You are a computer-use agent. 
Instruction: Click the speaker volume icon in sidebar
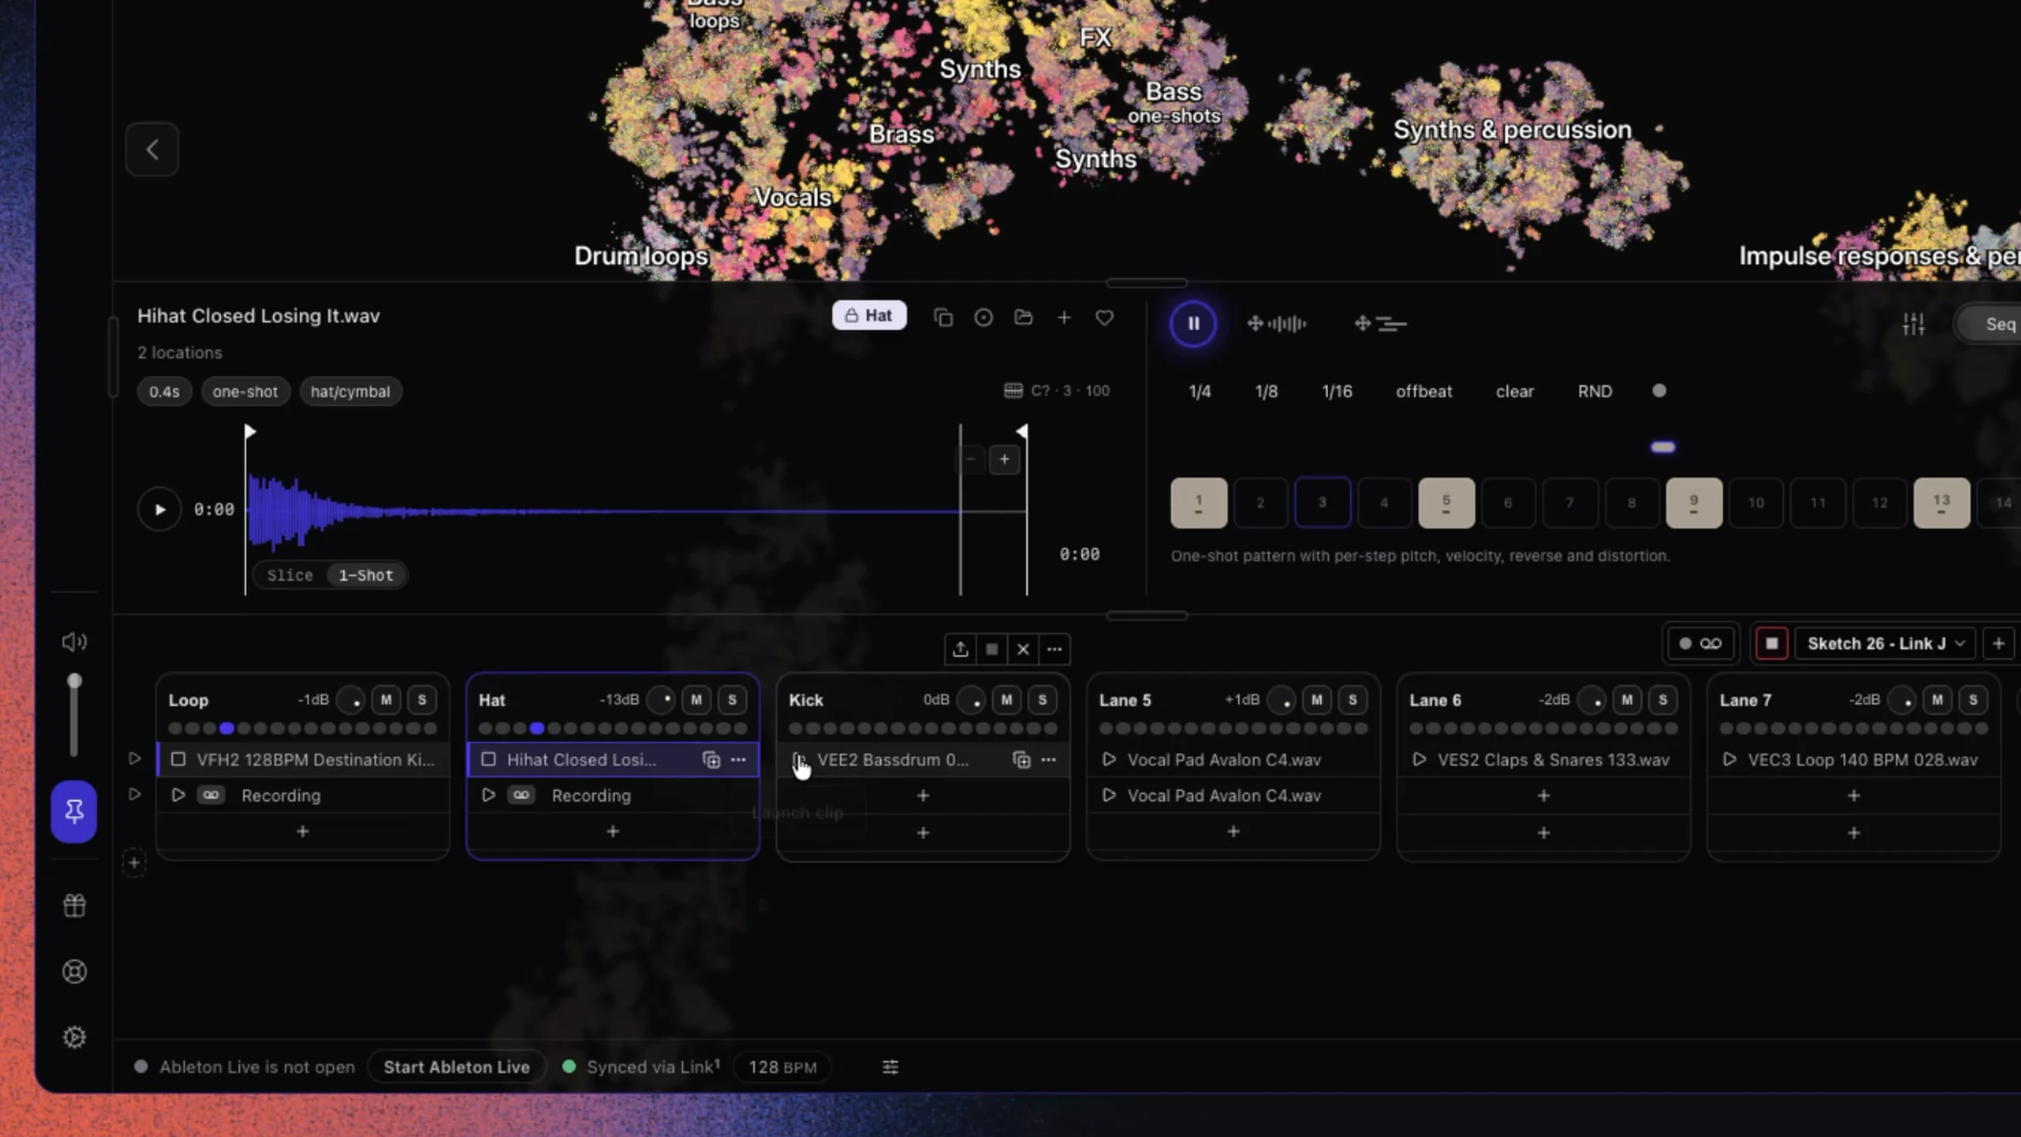[x=74, y=642]
